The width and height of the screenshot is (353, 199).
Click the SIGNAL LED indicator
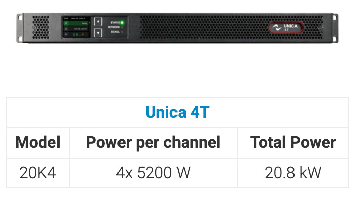coord(122,32)
